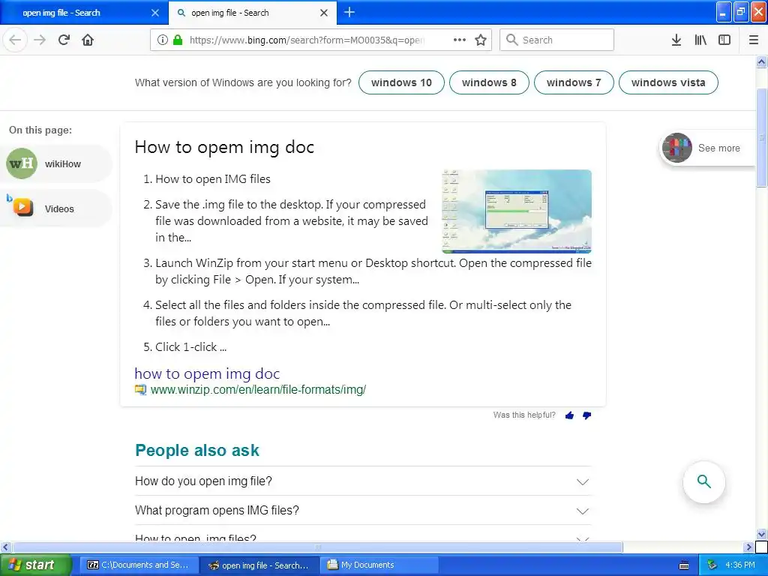This screenshot has width=768, height=576.
Task: Switch to the My Documents taskbar window
Action: point(379,565)
